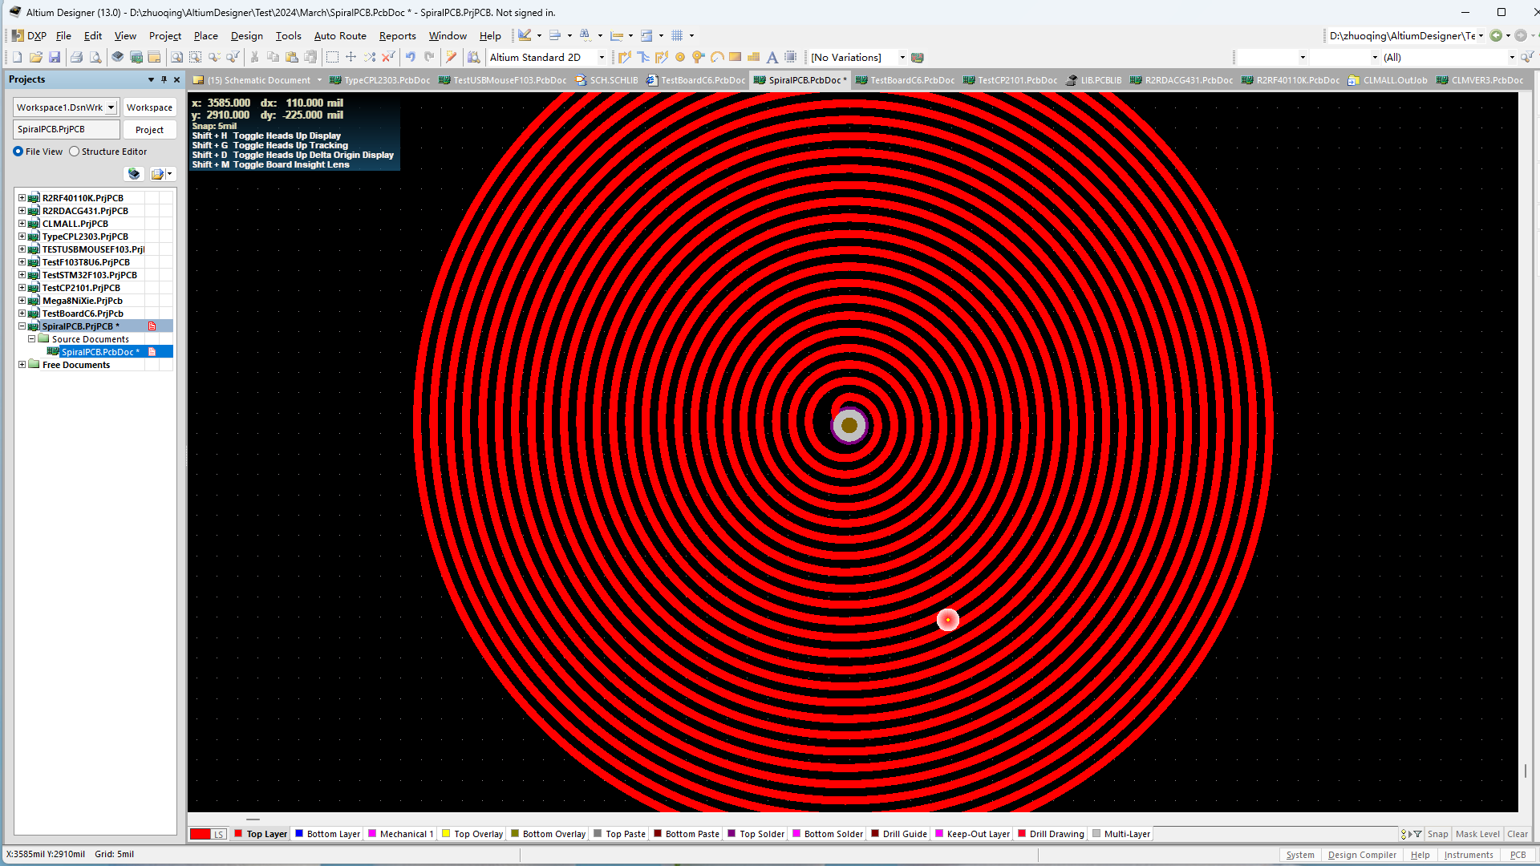Select the Place String text tool
The height and width of the screenshot is (866, 1540).
tap(772, 57)
